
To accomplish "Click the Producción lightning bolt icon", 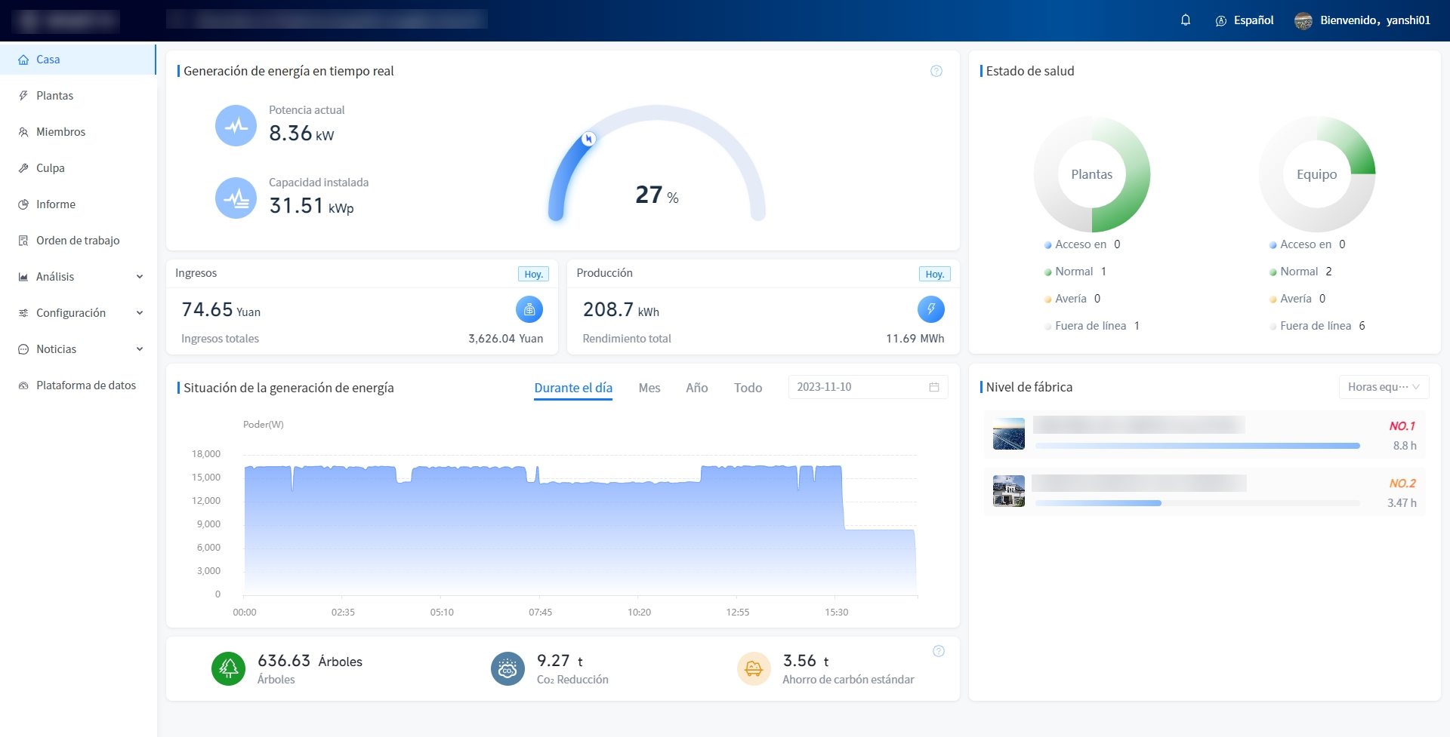I will tap(931, 309).
